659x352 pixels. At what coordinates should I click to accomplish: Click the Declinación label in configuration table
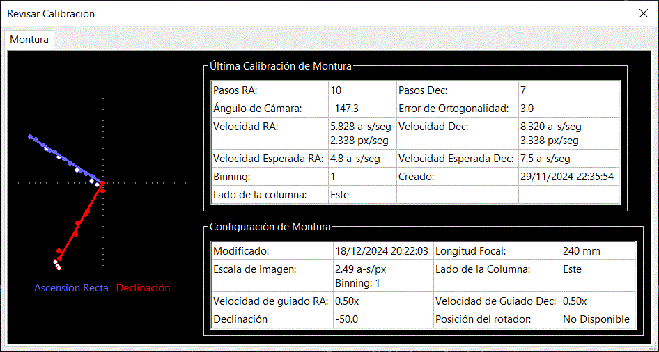(240, 319)
